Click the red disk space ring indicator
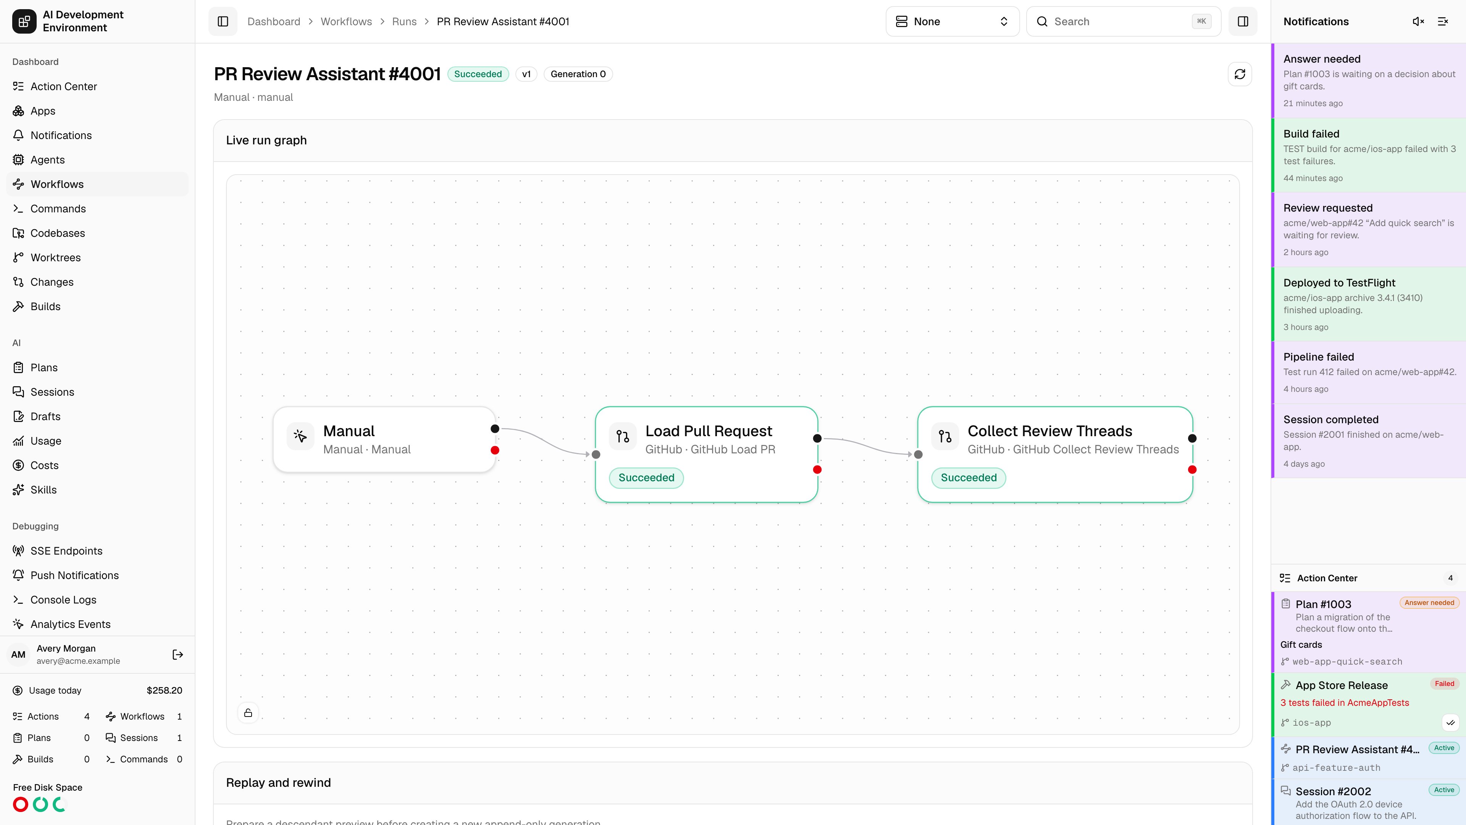Screen dimensions: 1466x825 pyautogui.click(x=21, y=804)
